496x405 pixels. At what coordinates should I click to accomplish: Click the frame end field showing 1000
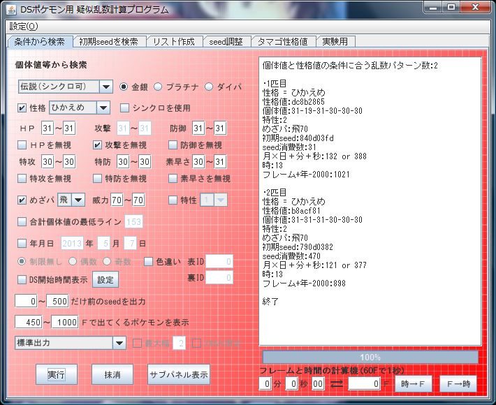[x=65, y=322]
